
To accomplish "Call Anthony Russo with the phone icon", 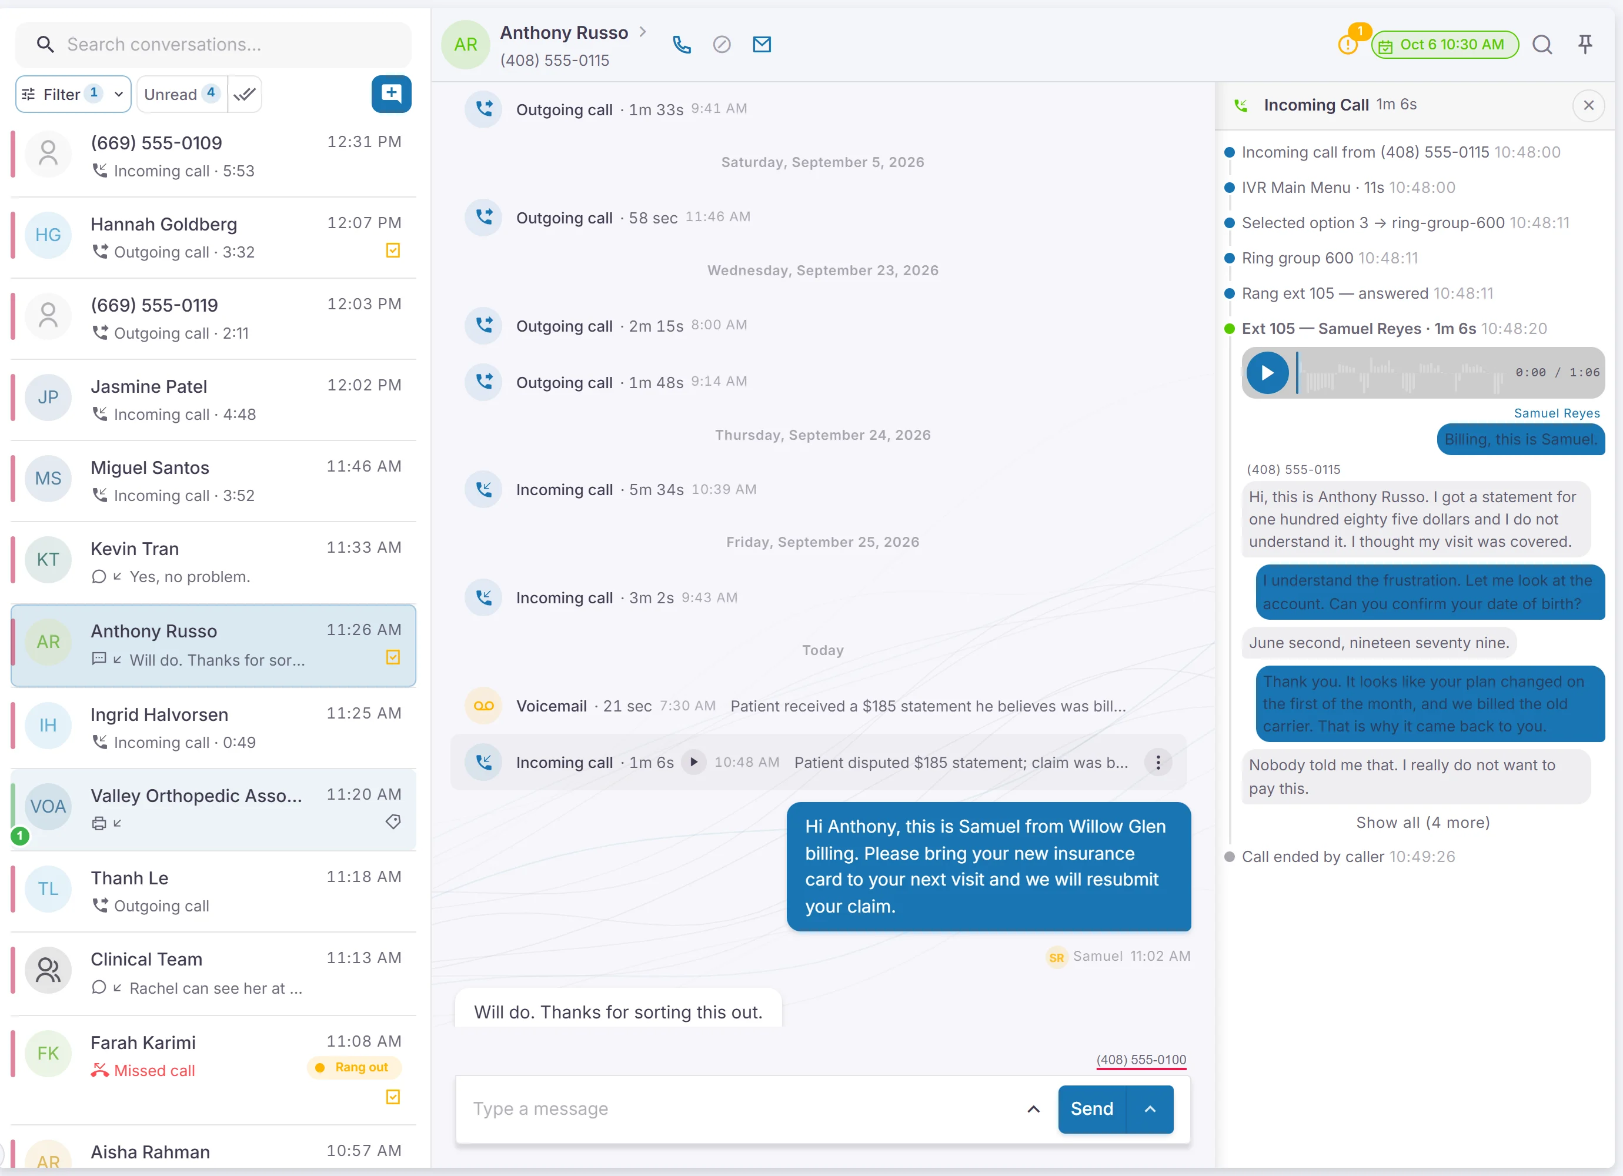I will [x=682, y=44].
